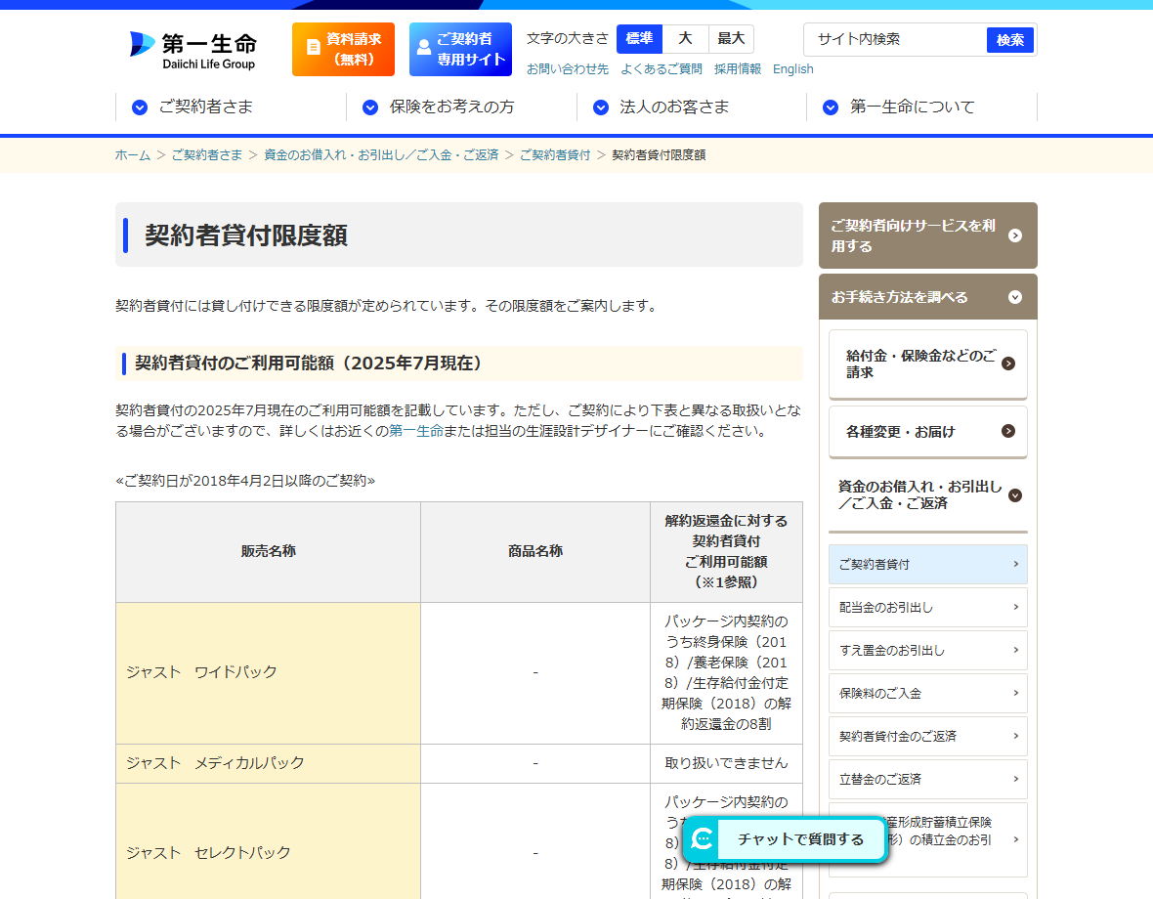
Task: Select 立替金のご返済 in sidebar
Action: [928, 779]
